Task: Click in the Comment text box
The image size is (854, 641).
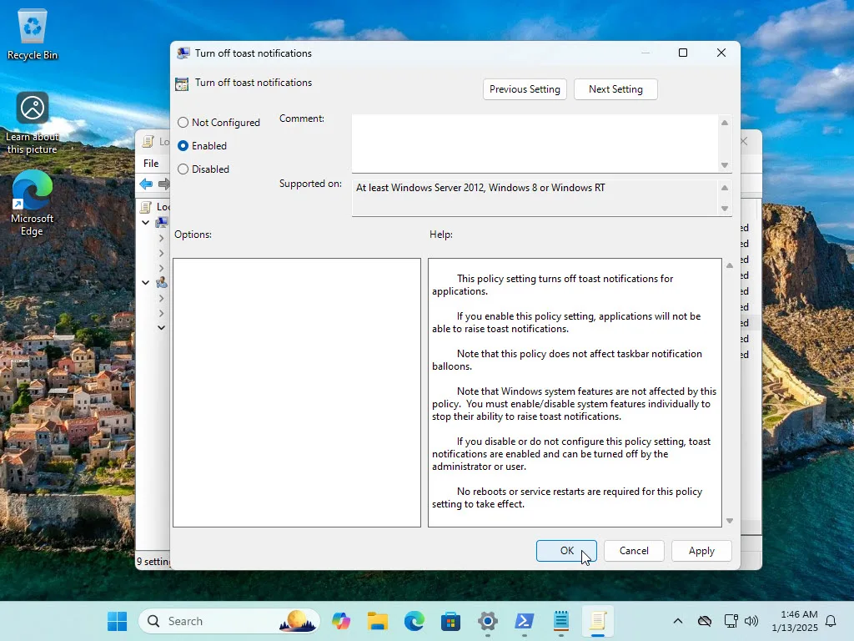Action: pyautogui.click(x=534, y=144)
